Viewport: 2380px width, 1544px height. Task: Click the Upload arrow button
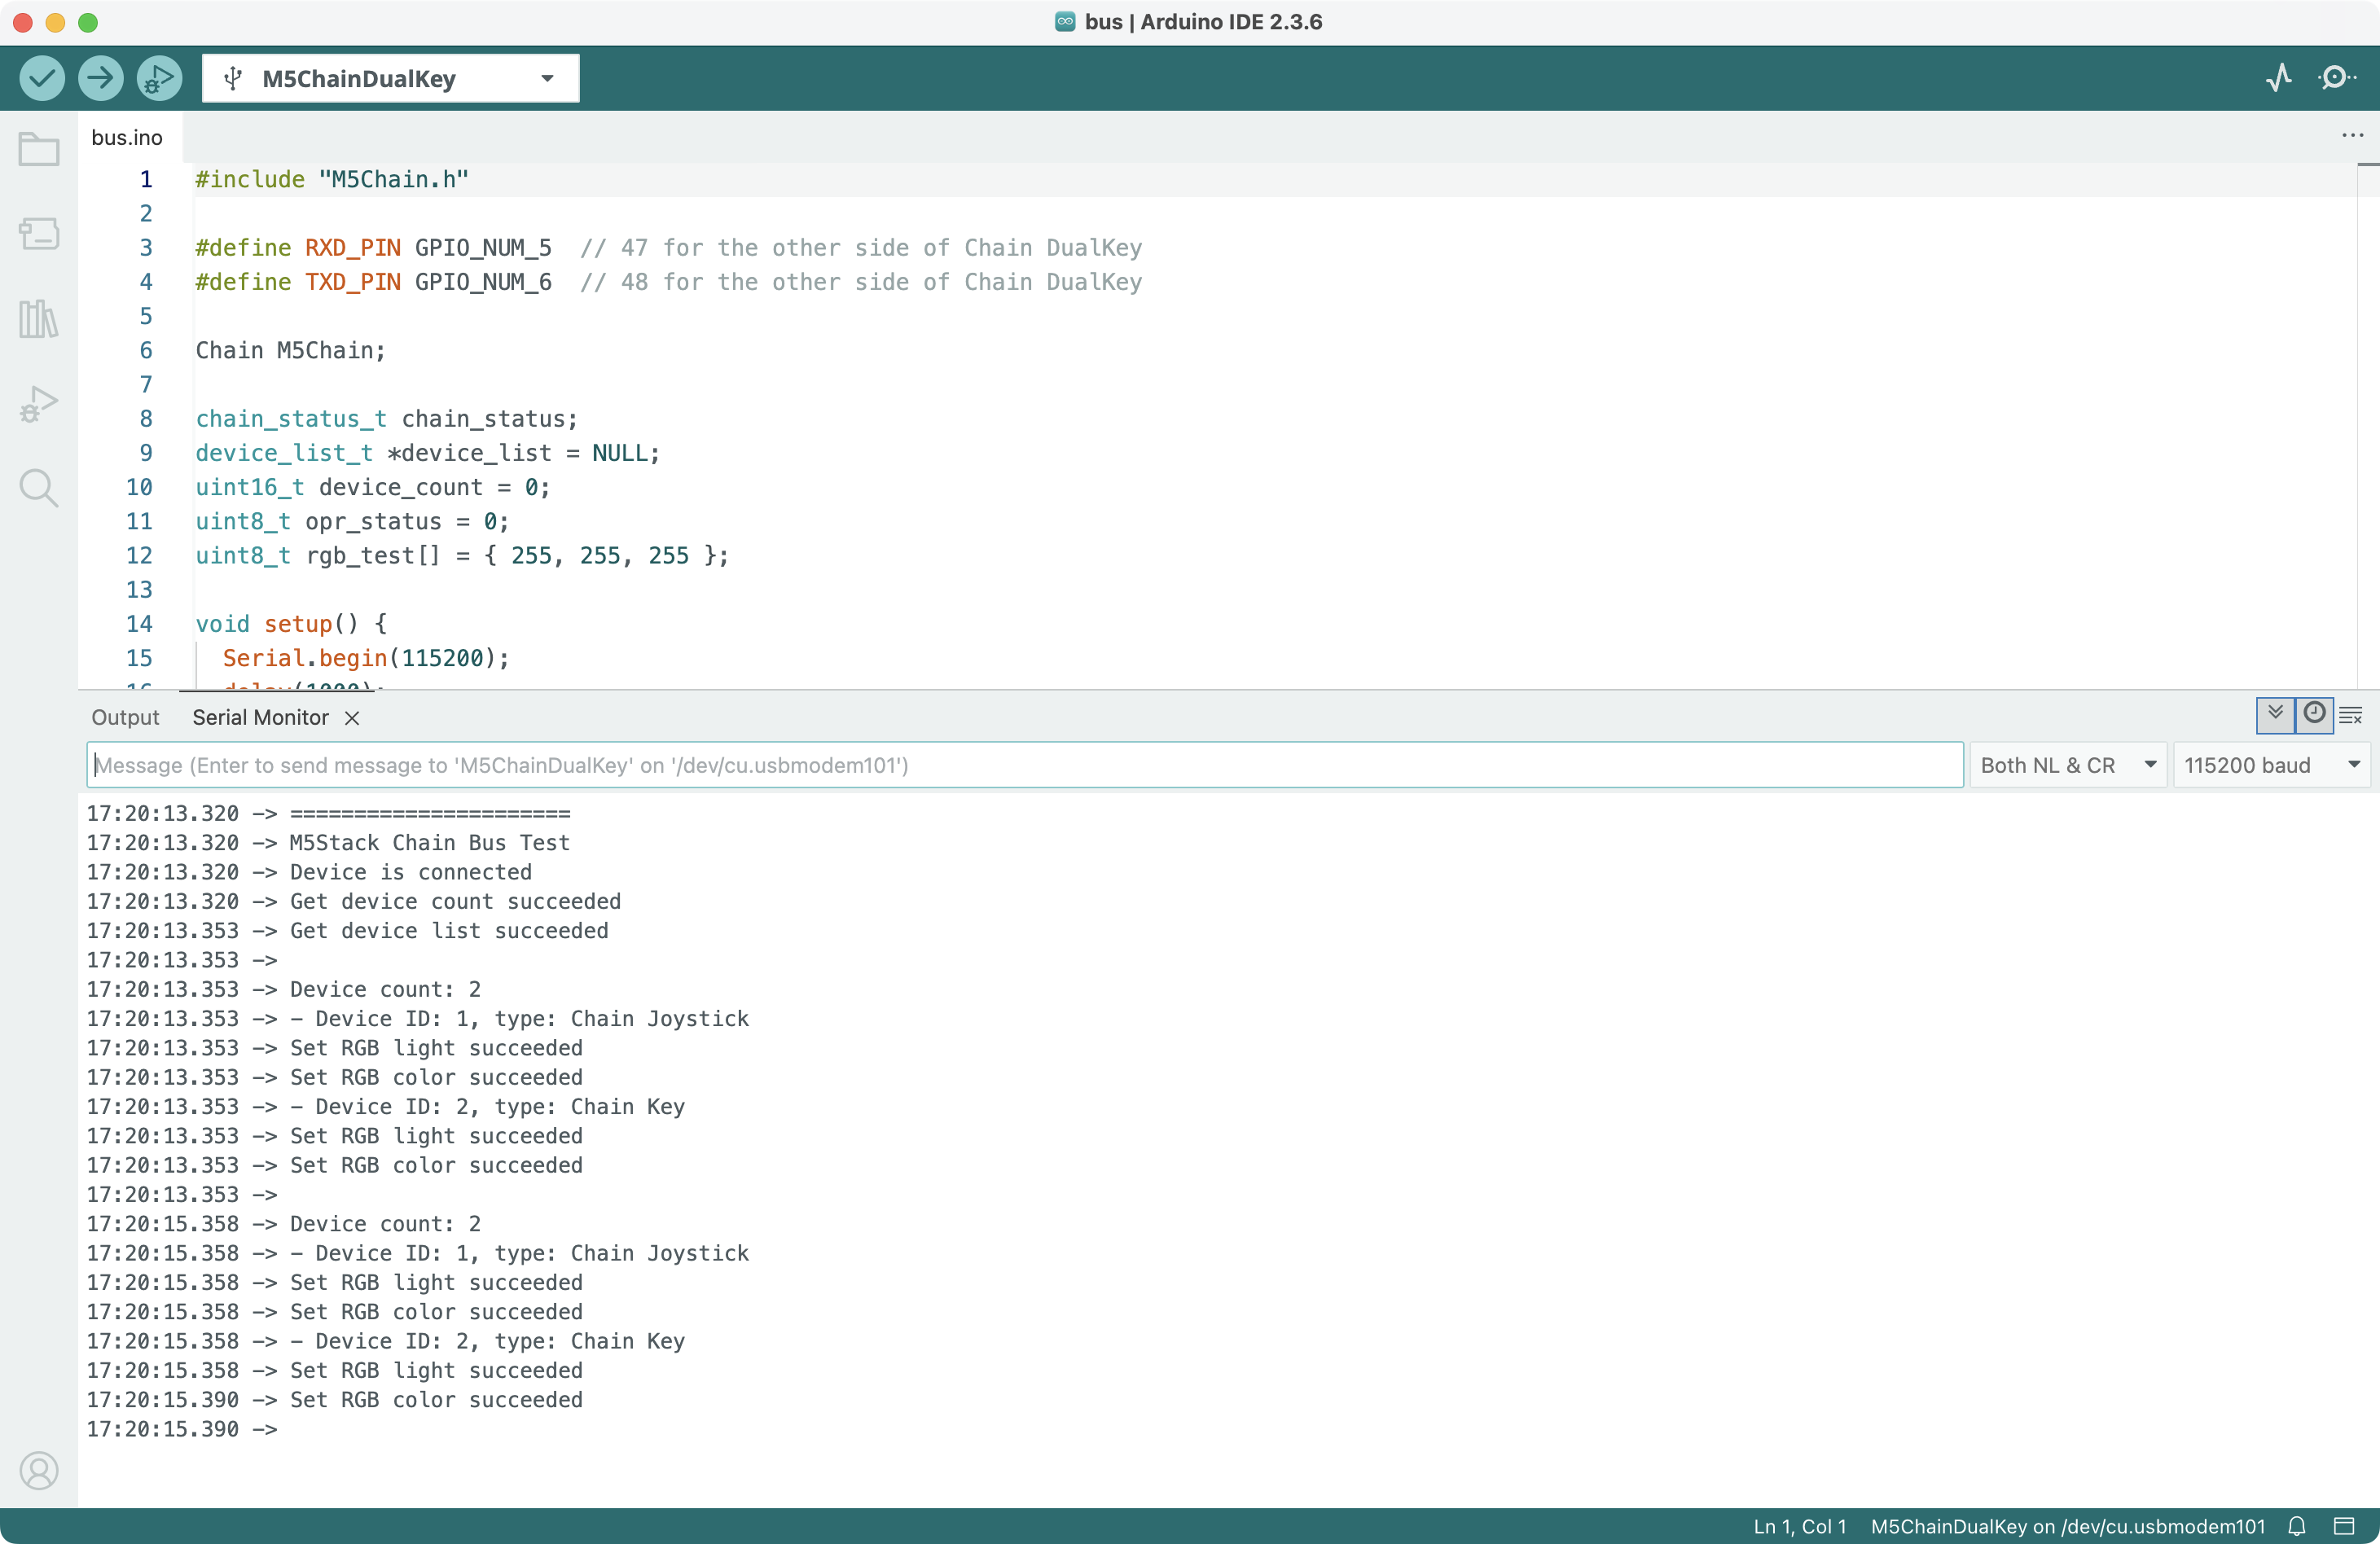click(100, 78)
